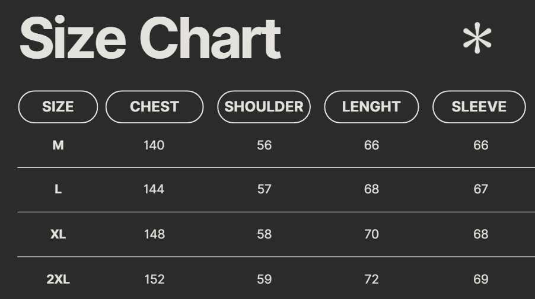Select sleeve value 67 for size L
The height and width of the screenshot is (299, 535).
click(x=481, y=189)
